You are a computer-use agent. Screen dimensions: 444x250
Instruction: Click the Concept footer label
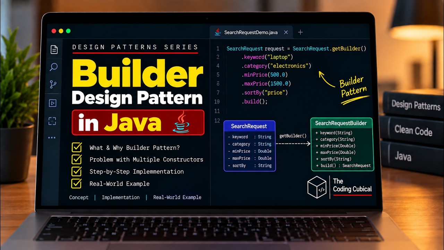pos(79,197)
